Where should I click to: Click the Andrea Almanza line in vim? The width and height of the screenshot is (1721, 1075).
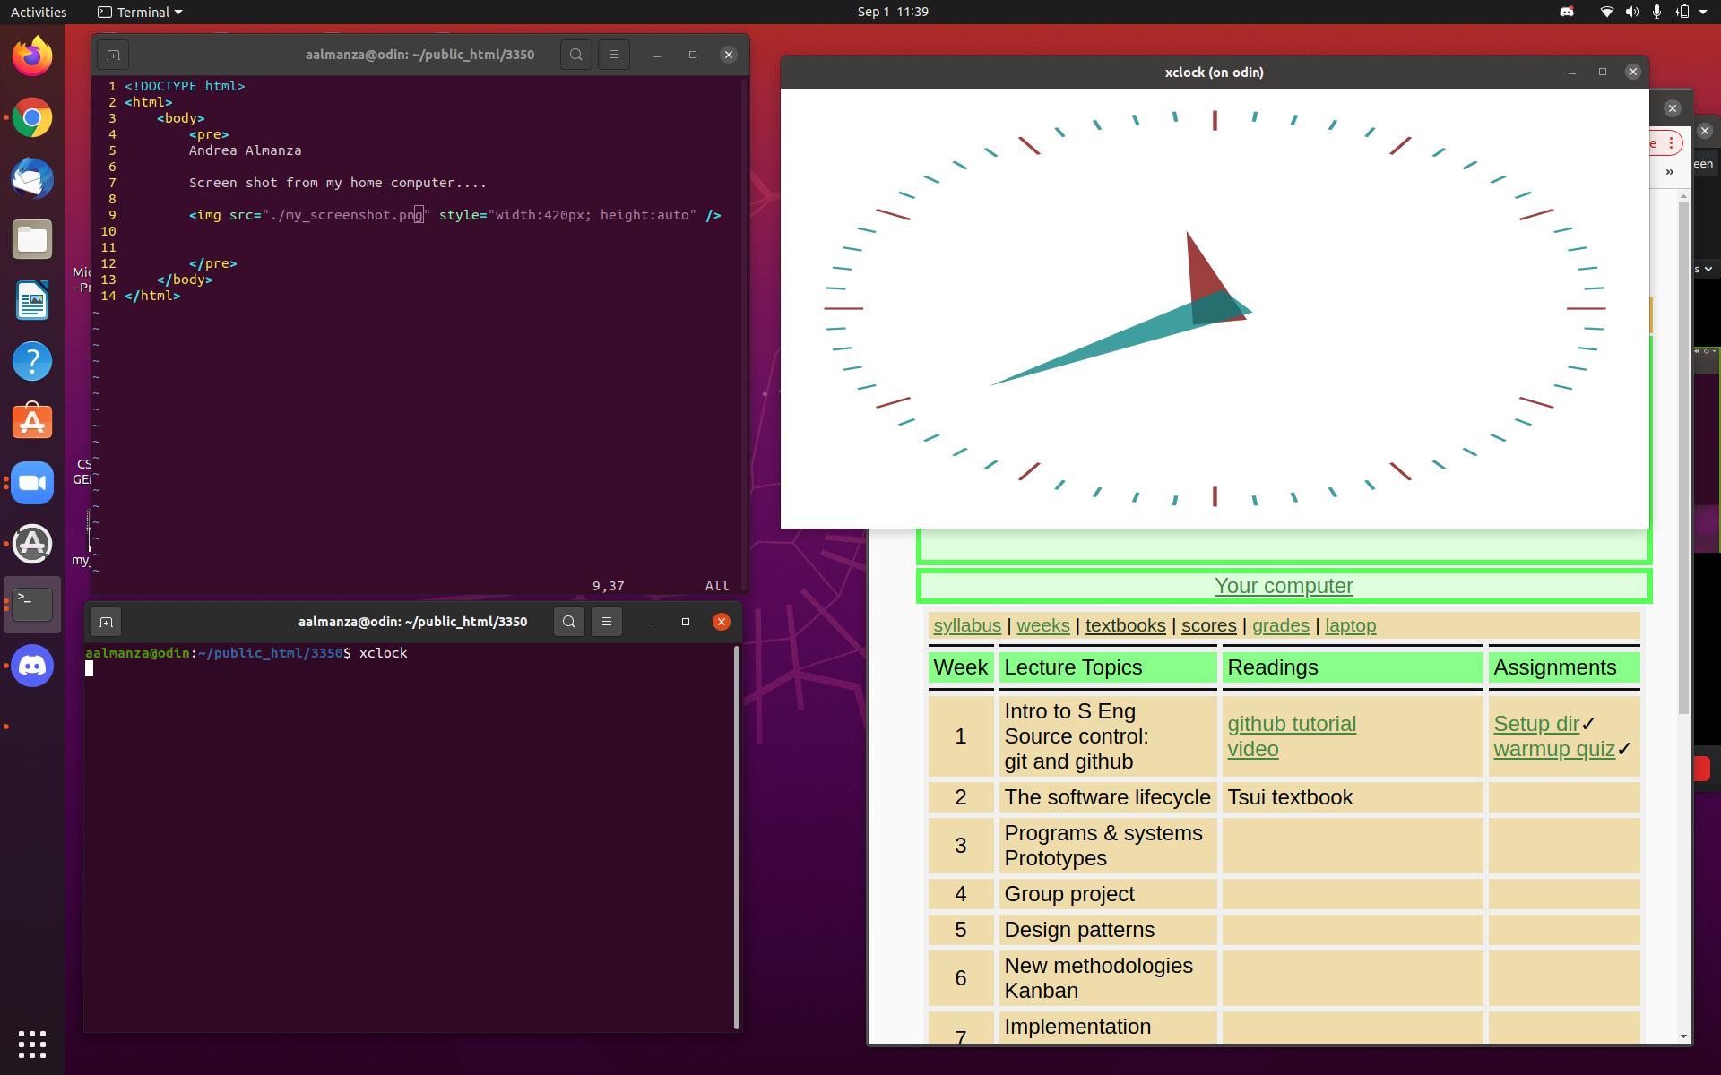[245, 150]
